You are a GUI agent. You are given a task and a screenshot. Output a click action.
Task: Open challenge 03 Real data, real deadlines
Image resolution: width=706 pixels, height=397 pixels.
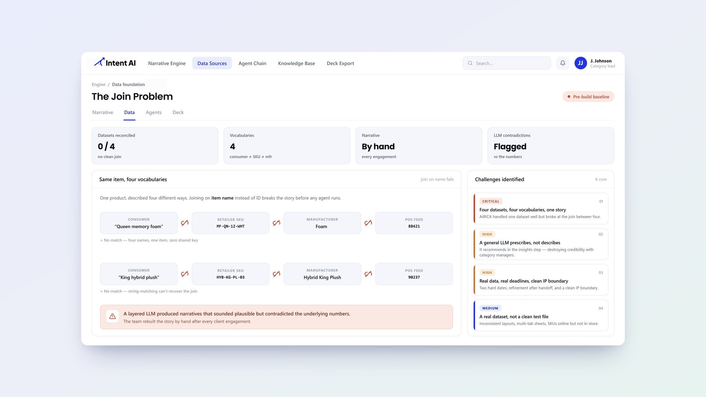click(x=541, y=280)
